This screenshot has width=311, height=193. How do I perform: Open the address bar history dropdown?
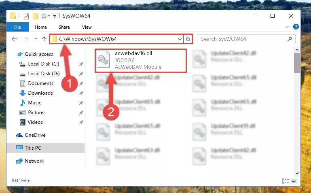tap(180, 39)
